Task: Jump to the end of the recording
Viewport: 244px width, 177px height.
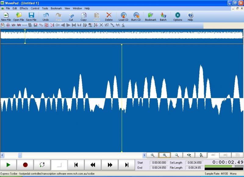Action: pos(127,165)
